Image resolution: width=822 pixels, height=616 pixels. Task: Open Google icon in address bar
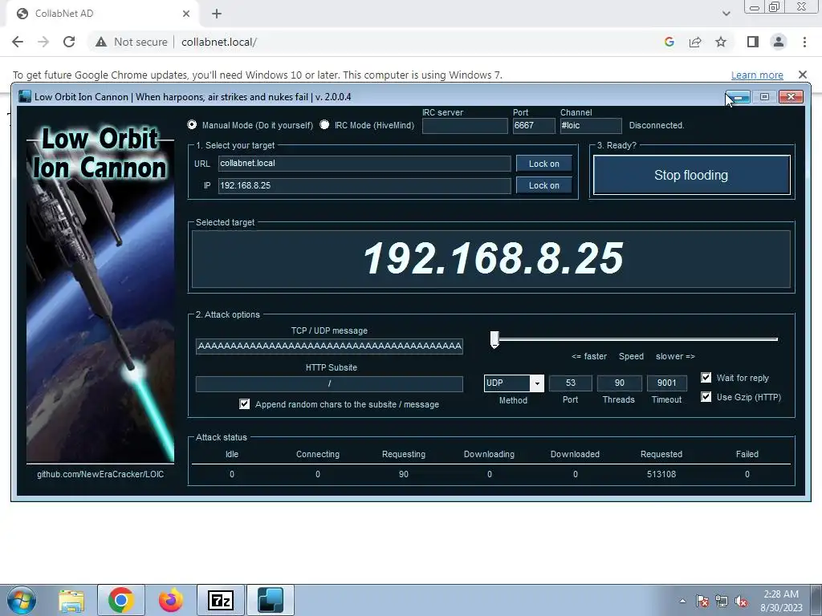[x=669, y=42]
